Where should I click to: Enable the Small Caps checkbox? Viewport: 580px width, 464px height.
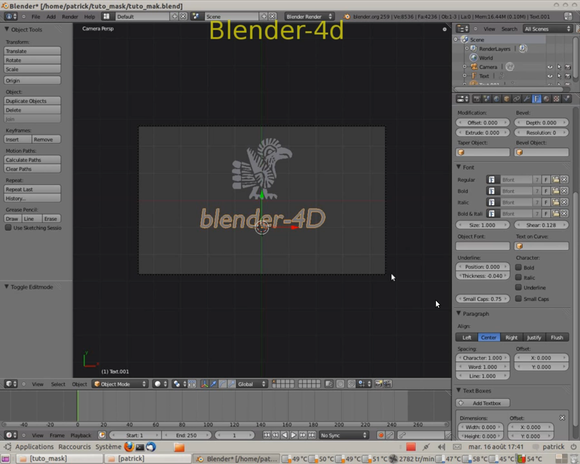(x=518, y=299)
